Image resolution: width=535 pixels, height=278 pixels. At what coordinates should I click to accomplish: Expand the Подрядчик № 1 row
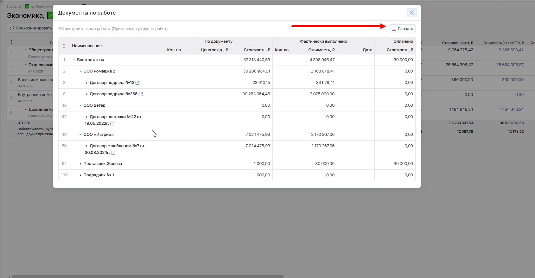pyautogui.click(x=80, y=175)
